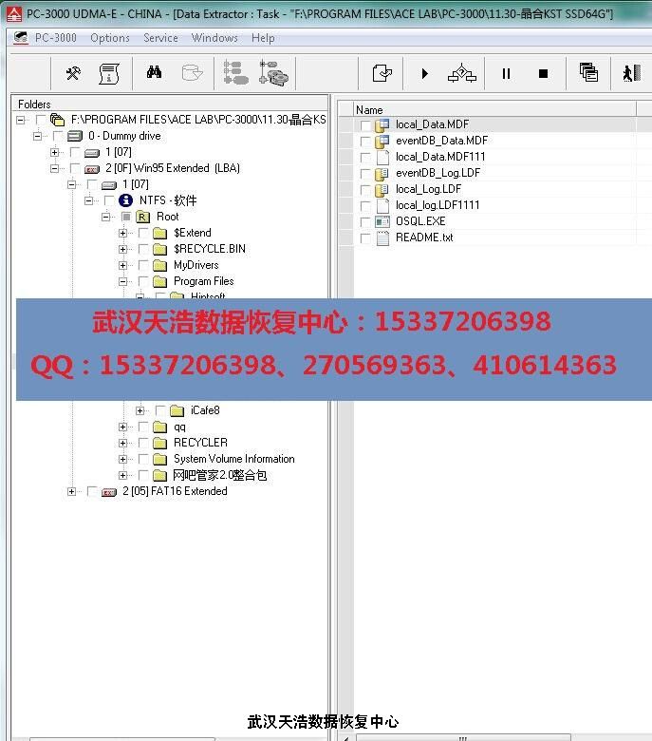Collapse the Program Files tree node

coord(123,281)
